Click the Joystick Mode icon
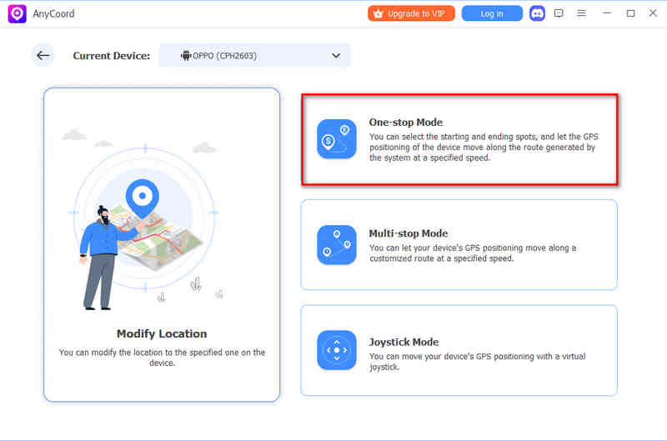Screen dimensions: 667x441 [x=337, y=350]
